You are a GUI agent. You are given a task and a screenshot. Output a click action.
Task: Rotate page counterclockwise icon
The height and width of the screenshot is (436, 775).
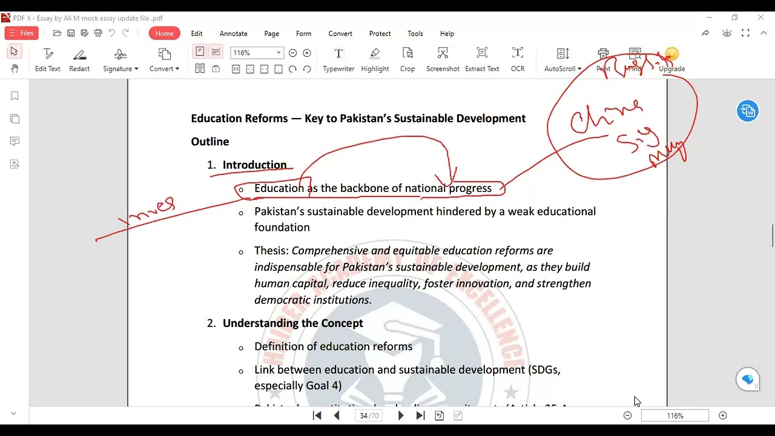(x=307, y=69)
